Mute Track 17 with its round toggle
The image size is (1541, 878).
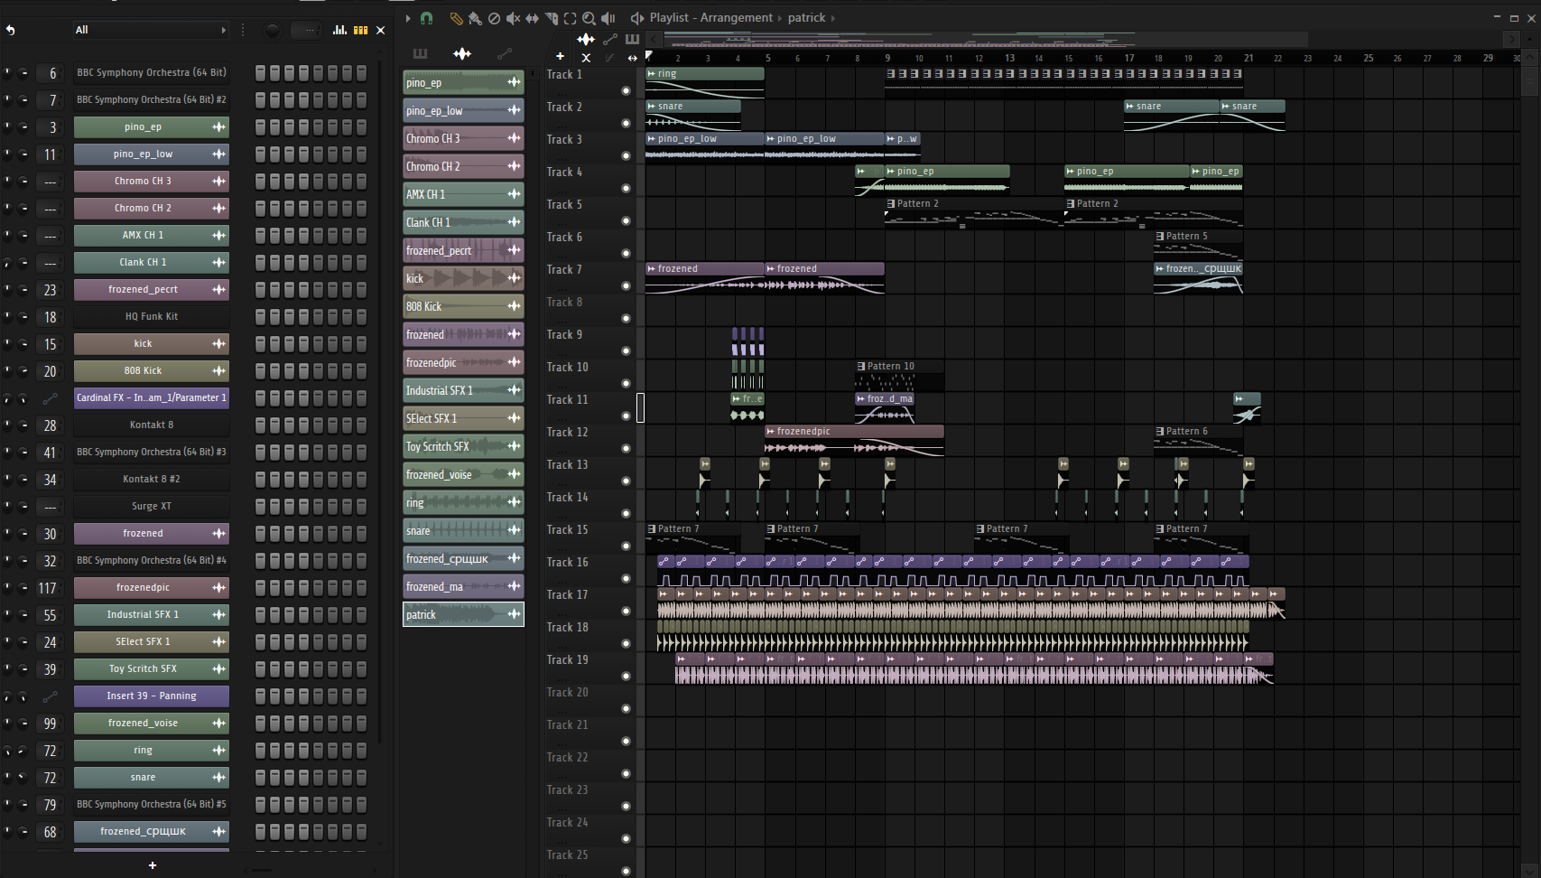(626, 611)
